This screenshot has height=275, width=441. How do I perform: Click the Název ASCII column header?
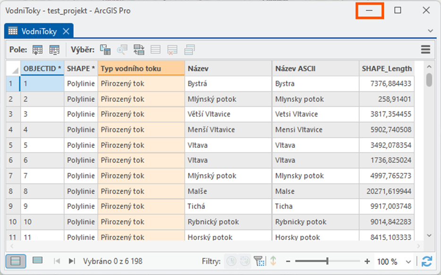[x=315, y=69]
